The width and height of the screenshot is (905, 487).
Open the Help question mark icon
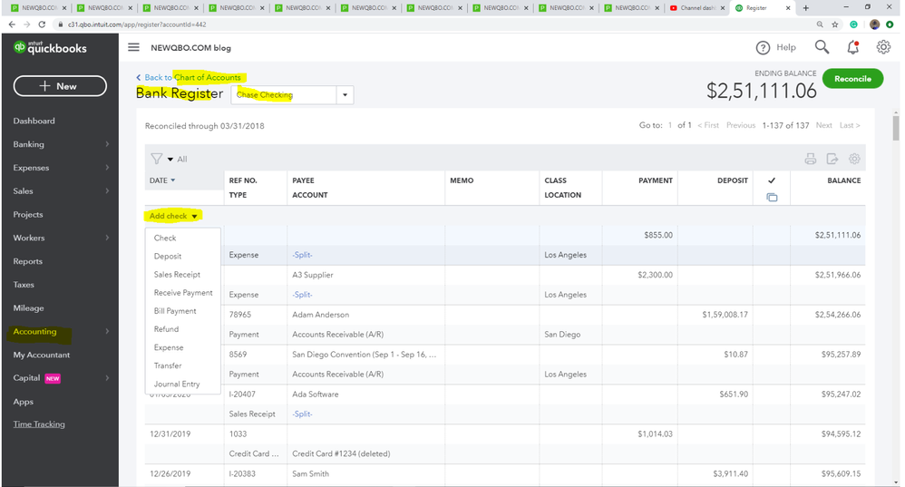763,47
